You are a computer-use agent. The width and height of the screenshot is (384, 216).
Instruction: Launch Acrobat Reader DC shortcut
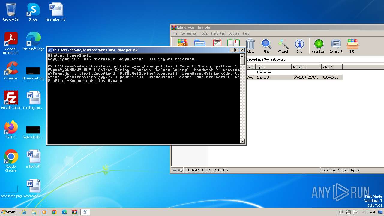click(x=11, y=43)
